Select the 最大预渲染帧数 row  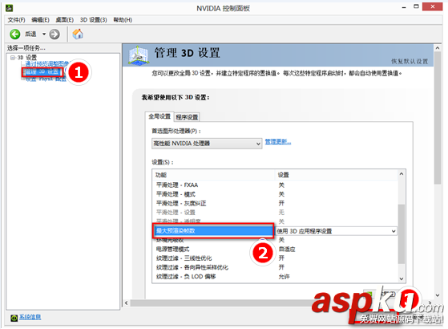[213, 231]
